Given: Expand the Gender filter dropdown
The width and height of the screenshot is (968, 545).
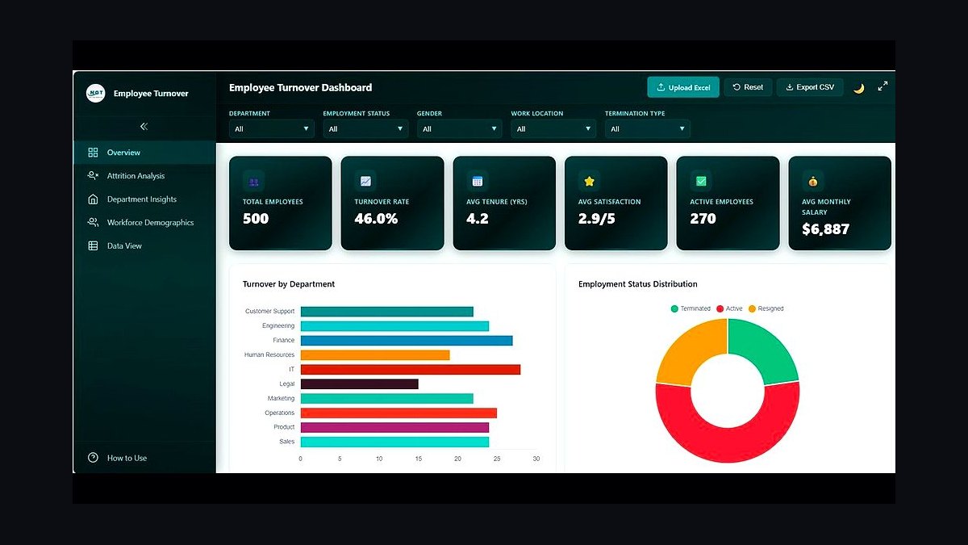Looking at the screenshot, I should coord(460,129).
